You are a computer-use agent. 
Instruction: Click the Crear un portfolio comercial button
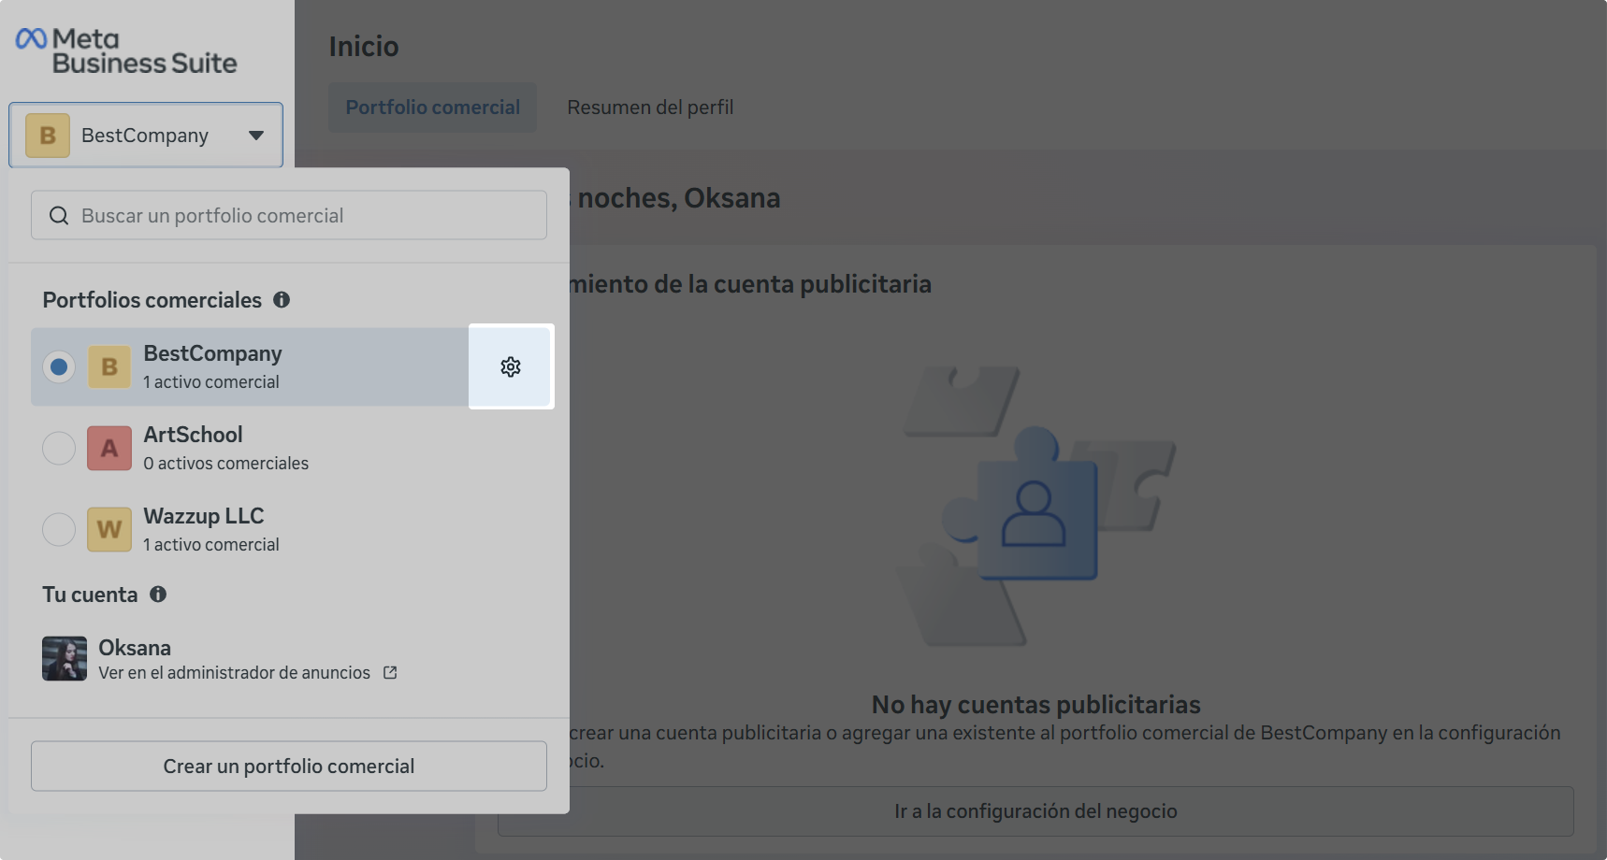coord(288,766)
